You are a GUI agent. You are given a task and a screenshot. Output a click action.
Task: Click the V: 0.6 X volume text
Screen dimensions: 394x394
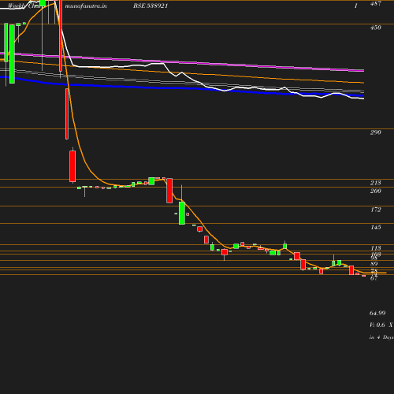coord(381,325)
